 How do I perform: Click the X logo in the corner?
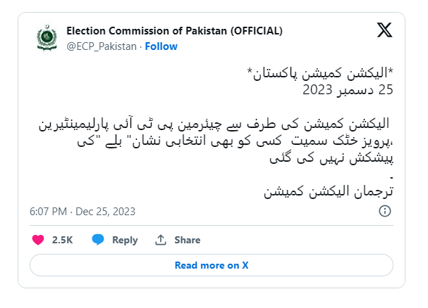coord(384,31)
